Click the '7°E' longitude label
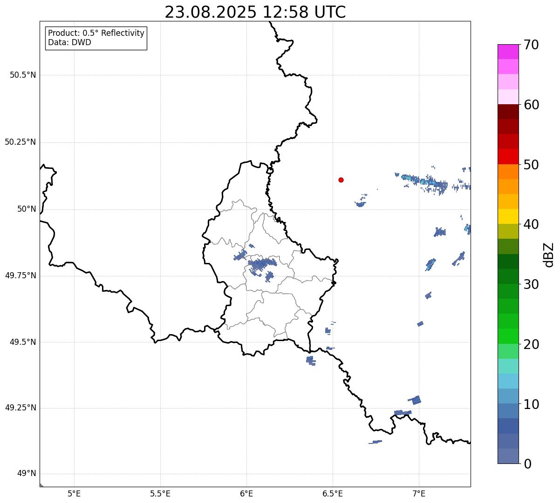This screenshot has height=503, width=560. tap(419, 493)
